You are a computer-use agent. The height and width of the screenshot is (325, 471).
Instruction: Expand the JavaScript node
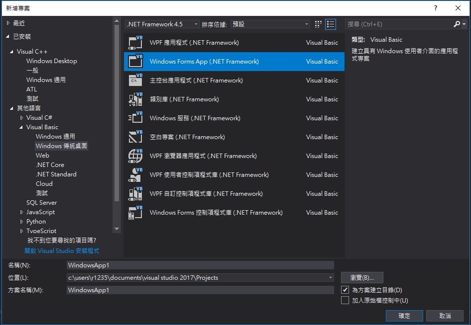(21, 212)
